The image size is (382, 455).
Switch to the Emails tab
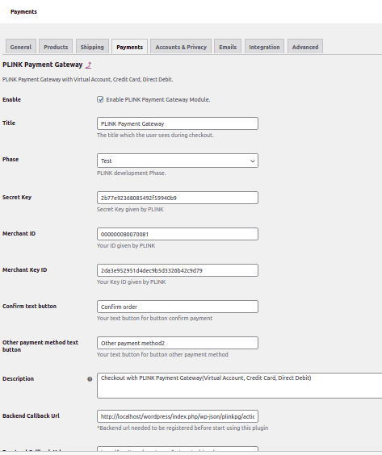coord(228,47)
